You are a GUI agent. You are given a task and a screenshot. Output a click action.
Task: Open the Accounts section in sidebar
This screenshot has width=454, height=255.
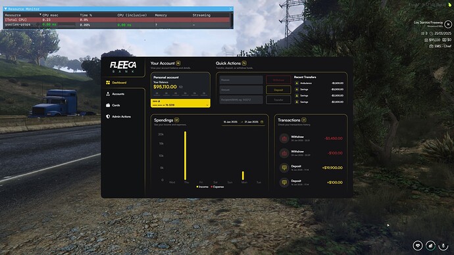coord(115,94)
